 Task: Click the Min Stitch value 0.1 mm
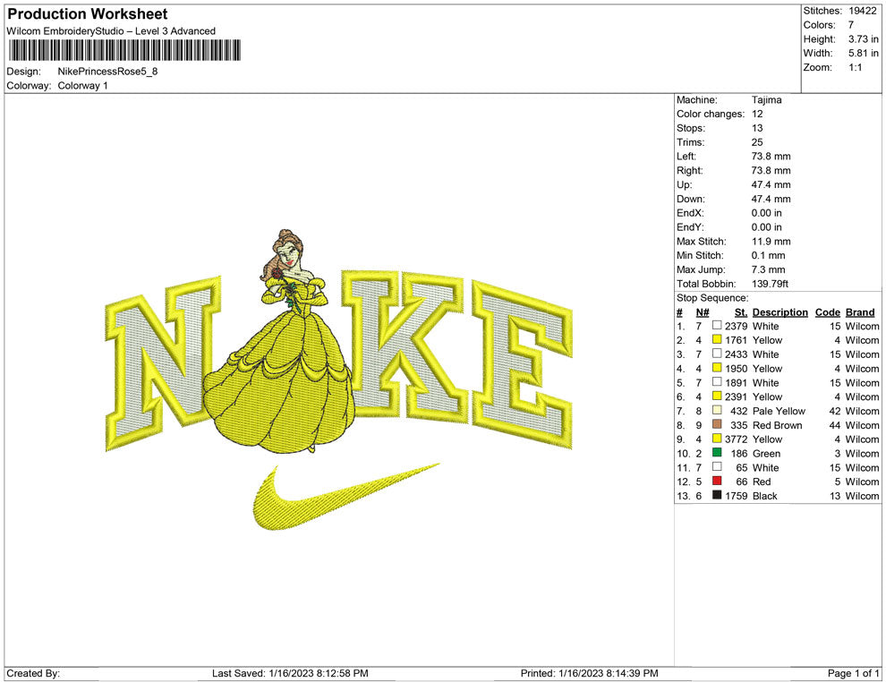[768, 255]
